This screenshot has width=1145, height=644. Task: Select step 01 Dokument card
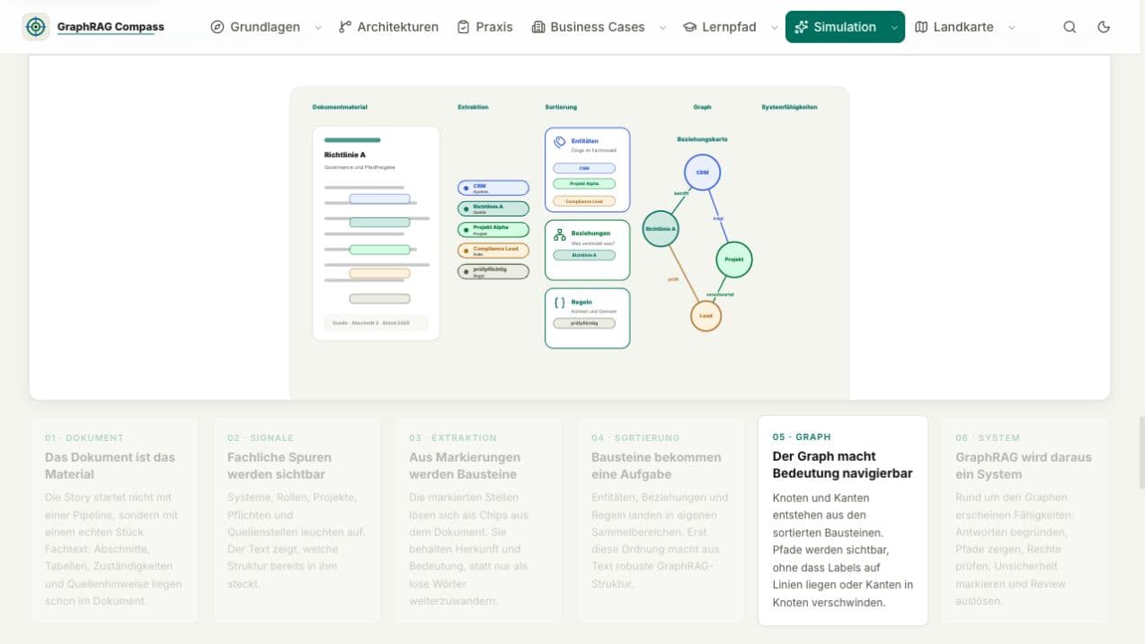coord(114,520)
